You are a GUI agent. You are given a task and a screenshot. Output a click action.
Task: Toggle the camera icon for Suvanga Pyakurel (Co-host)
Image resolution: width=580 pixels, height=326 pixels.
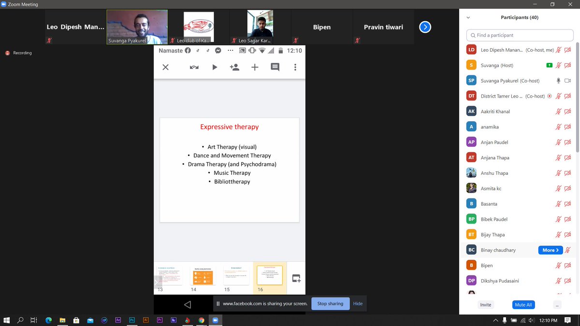[x=568, y=81]
